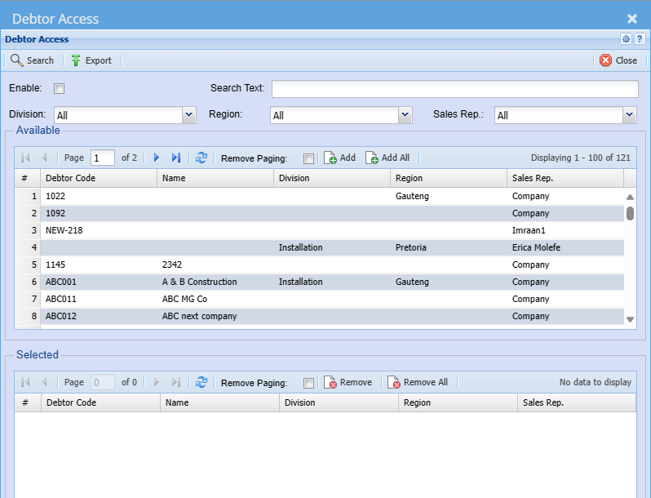Refresh the Selected debtors grid
The height and width of the screenshot is (498, 651).
201,382
